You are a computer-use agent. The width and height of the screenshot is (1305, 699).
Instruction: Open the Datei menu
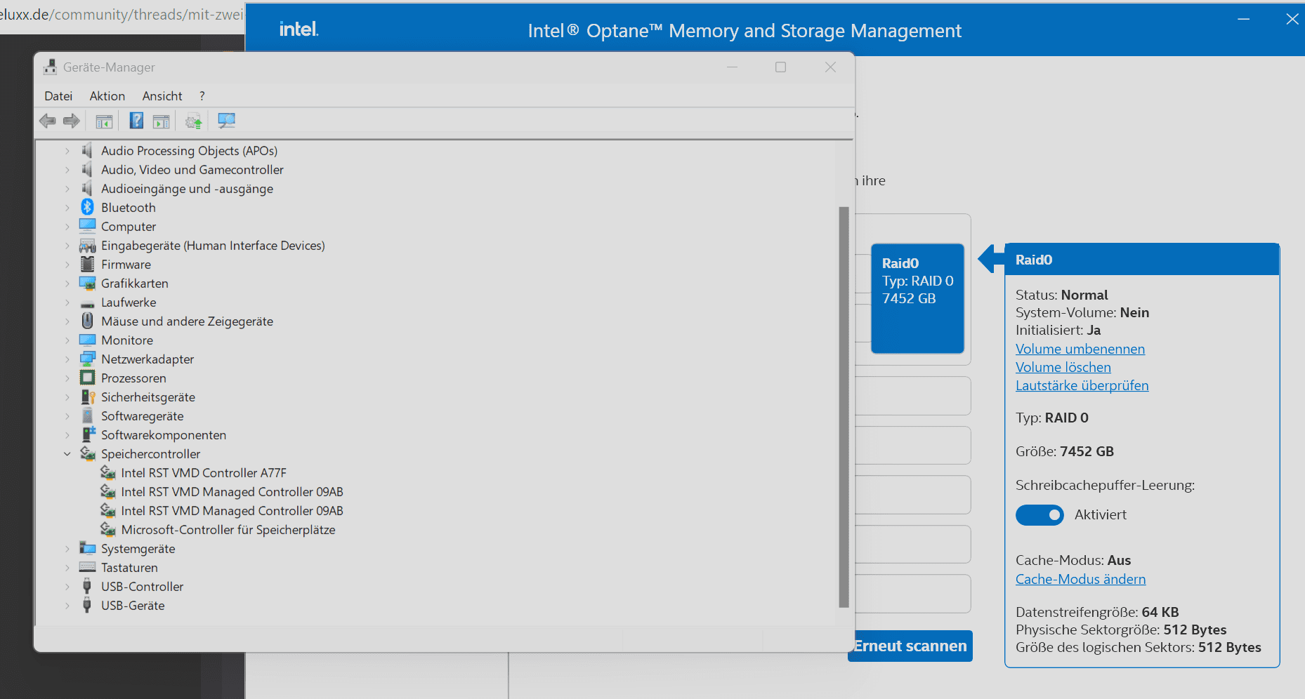pos(58,96)
